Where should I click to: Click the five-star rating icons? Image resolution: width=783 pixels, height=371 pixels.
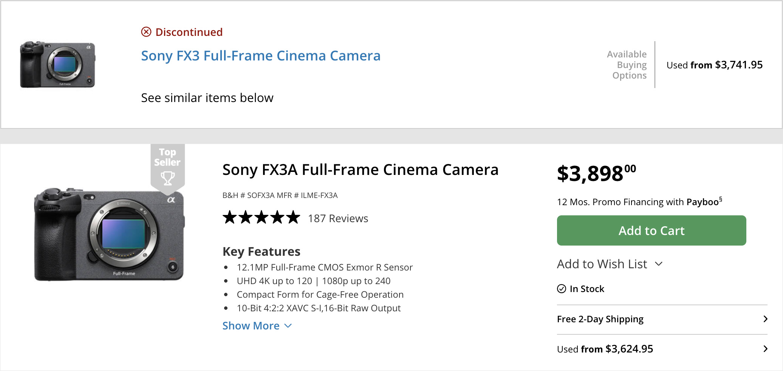click(261, 218)
